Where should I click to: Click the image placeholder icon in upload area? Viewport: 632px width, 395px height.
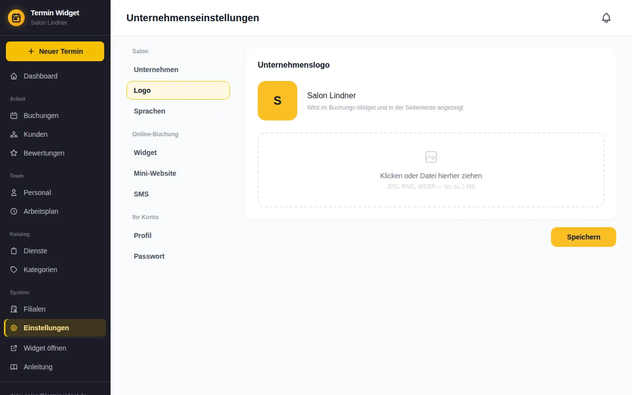(431, 157)
